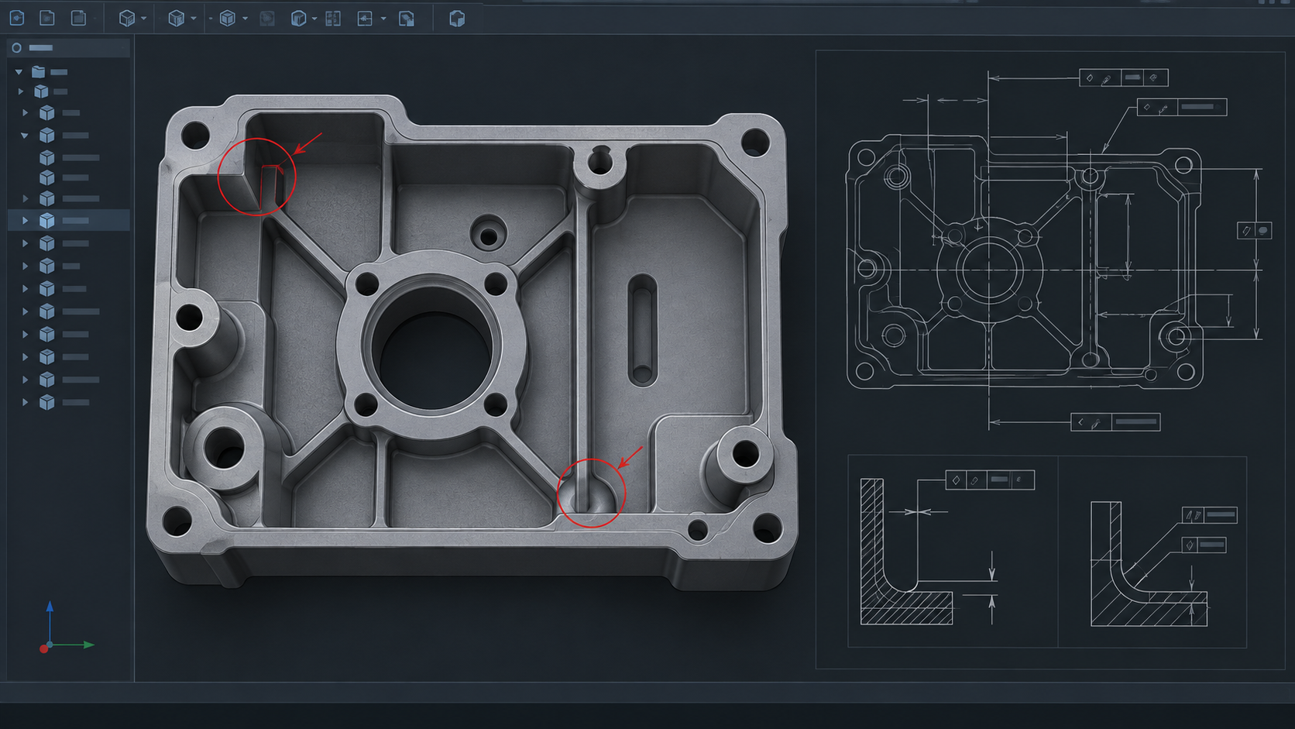Click the greyed-out disabled icon in the toolbar
This screenshot has height=729, width=1295.
tap(267, 19)
